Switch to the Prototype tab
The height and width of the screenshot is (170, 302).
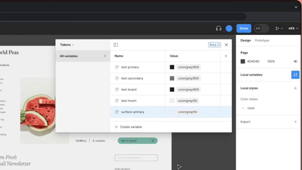coord(262,41)
